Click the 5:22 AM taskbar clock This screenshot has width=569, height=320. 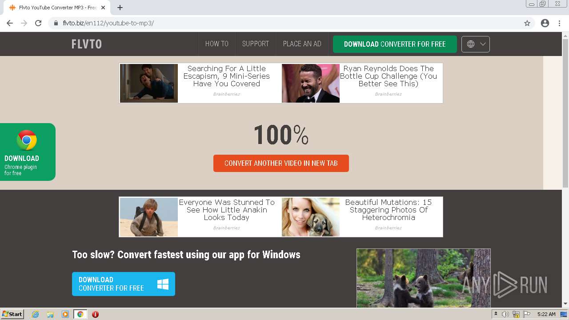point(546,314)
